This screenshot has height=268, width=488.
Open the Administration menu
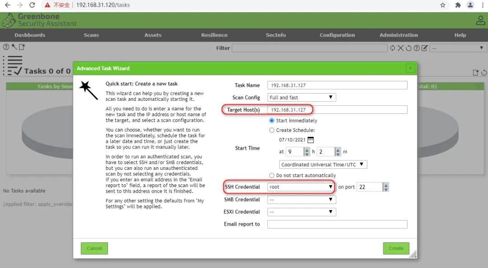pos(399,35)
